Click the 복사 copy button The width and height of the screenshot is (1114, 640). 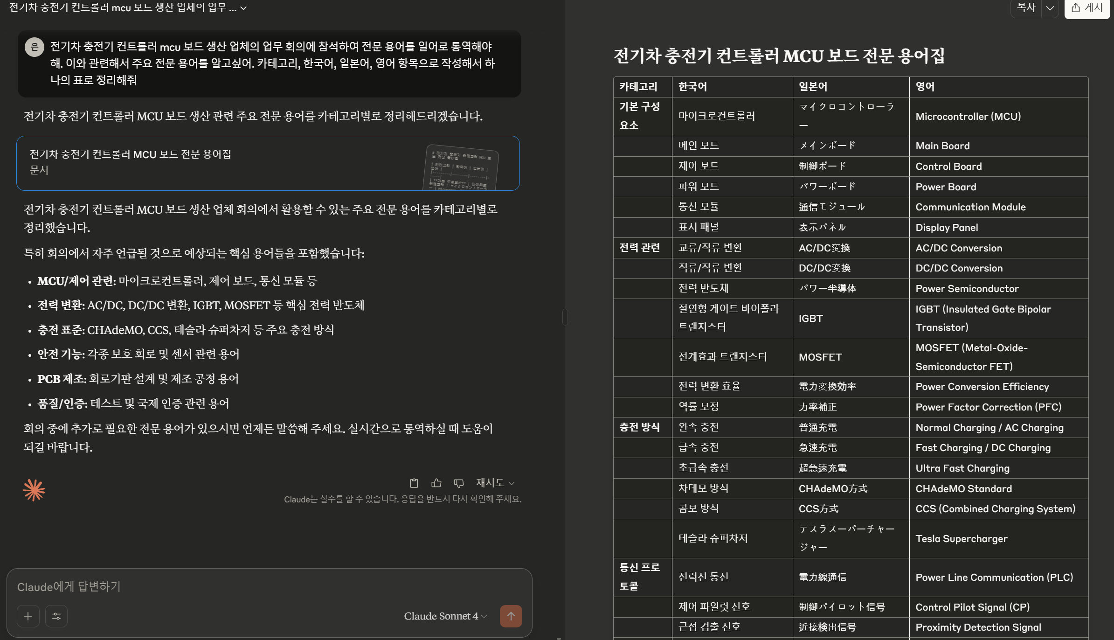point(1026,8)
